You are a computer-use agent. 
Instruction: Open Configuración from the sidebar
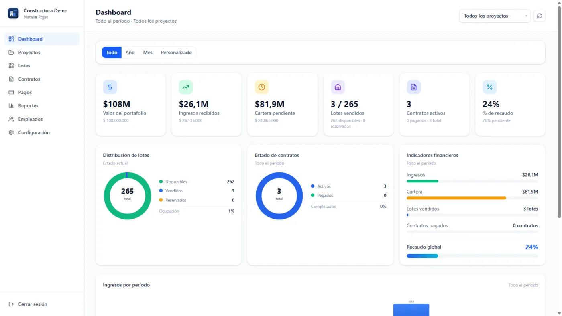click(x=42, y=132)
